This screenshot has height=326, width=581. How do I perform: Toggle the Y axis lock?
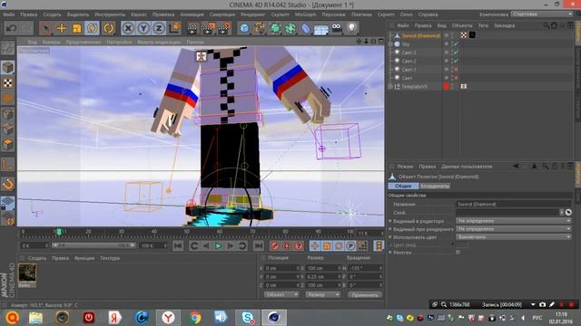[143, 28]
